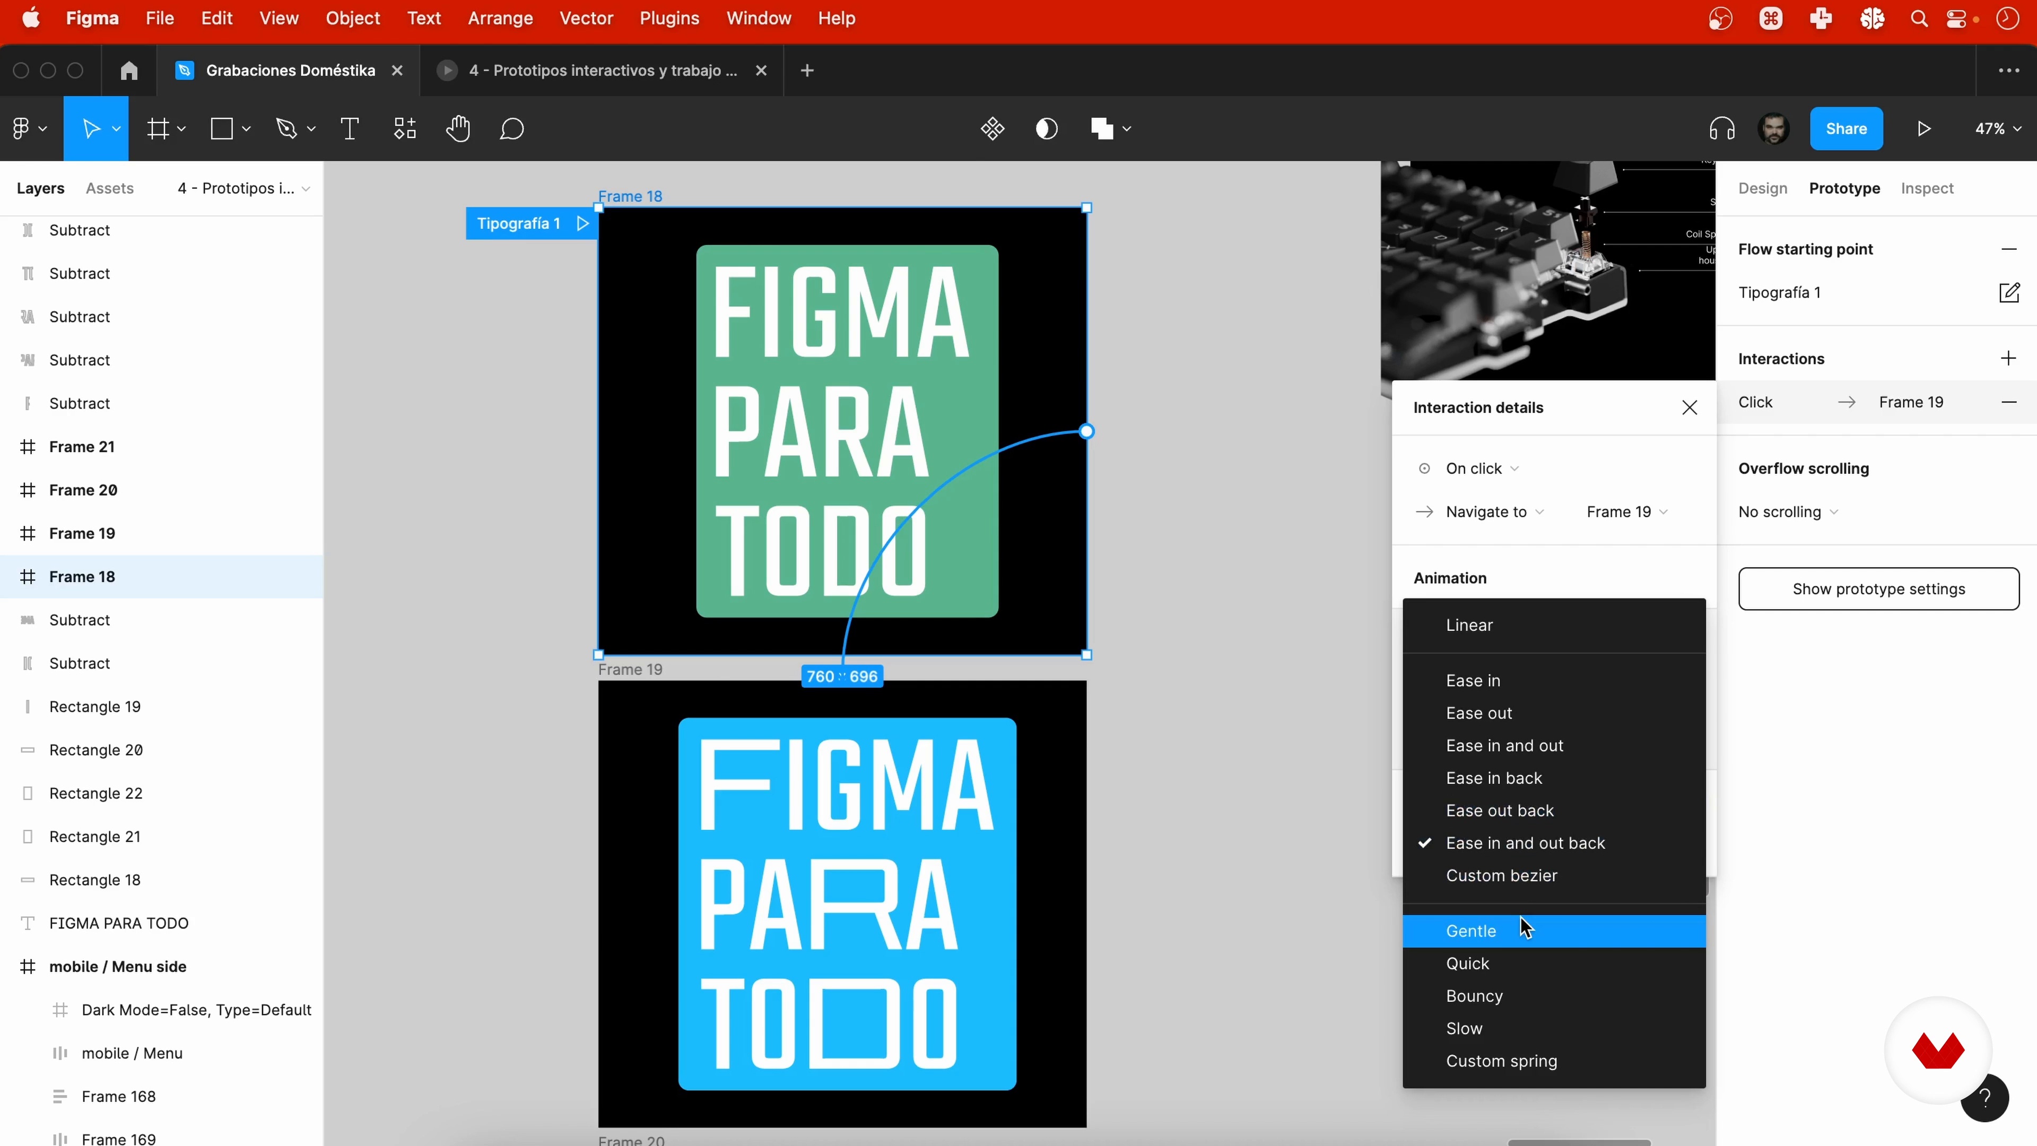Click the prototype connection node on Frame 18
This screenshot has height=1146, width=2037.
1086,431
